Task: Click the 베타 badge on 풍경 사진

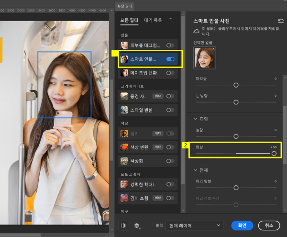Action: coord(158,96)
